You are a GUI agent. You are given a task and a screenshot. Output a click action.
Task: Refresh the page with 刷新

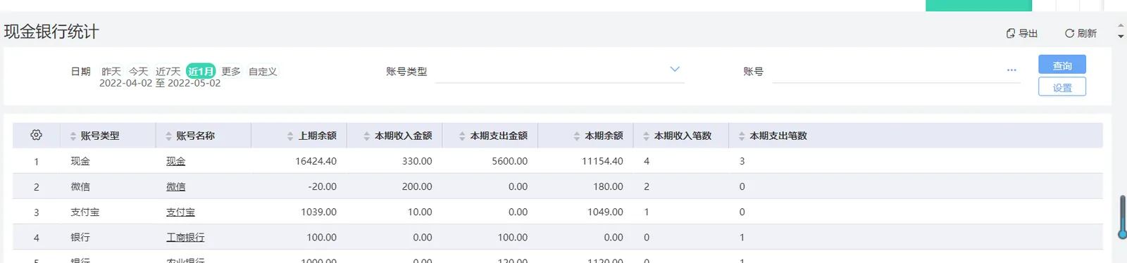click(1081, 33)
